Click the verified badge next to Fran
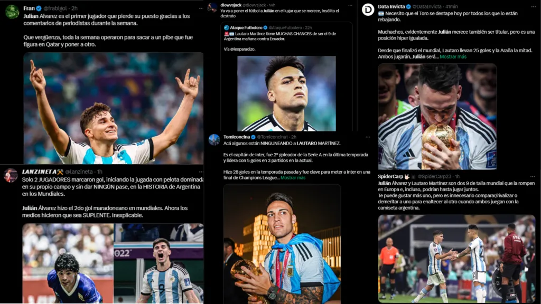The height and width of the screenshot is (304, 541). (39, 8)
